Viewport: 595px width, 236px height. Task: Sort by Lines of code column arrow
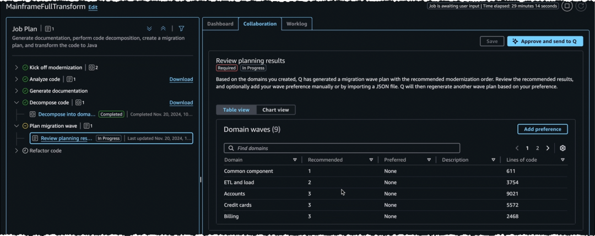click(x=562, y=160)
